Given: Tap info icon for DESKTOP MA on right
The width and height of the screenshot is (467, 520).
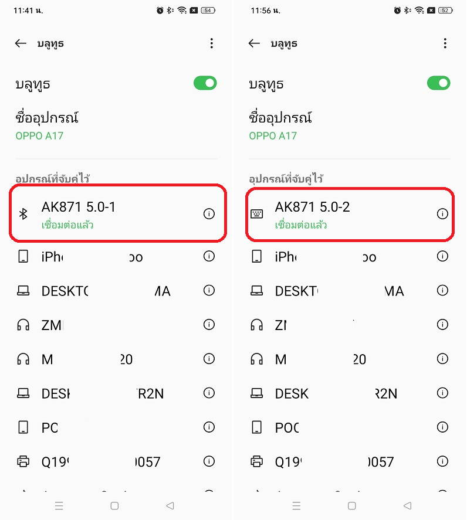Looking at the screenshot, I should tap(442, 290).
